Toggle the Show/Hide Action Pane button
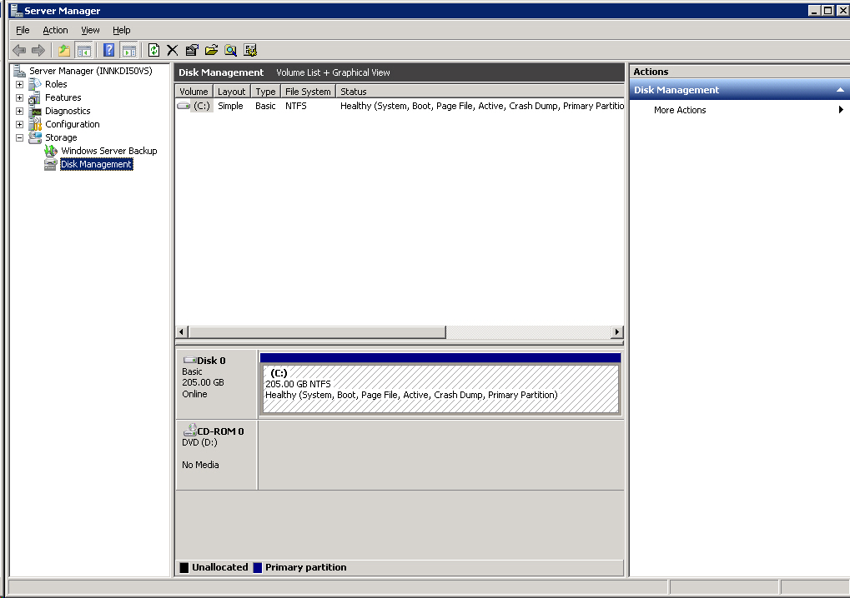Image resolution: width=850 pixels, height=598 pixels. [129, 50]
